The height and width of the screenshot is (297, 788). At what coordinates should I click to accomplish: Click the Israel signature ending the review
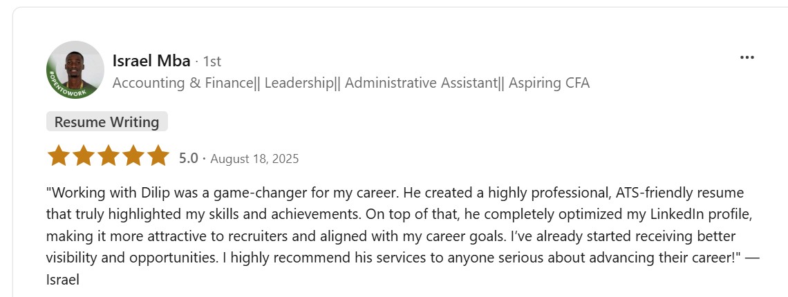point(63,280)
